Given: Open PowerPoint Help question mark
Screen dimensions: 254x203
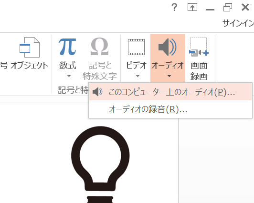Looking at the screenshot, I should coord(174,8).
